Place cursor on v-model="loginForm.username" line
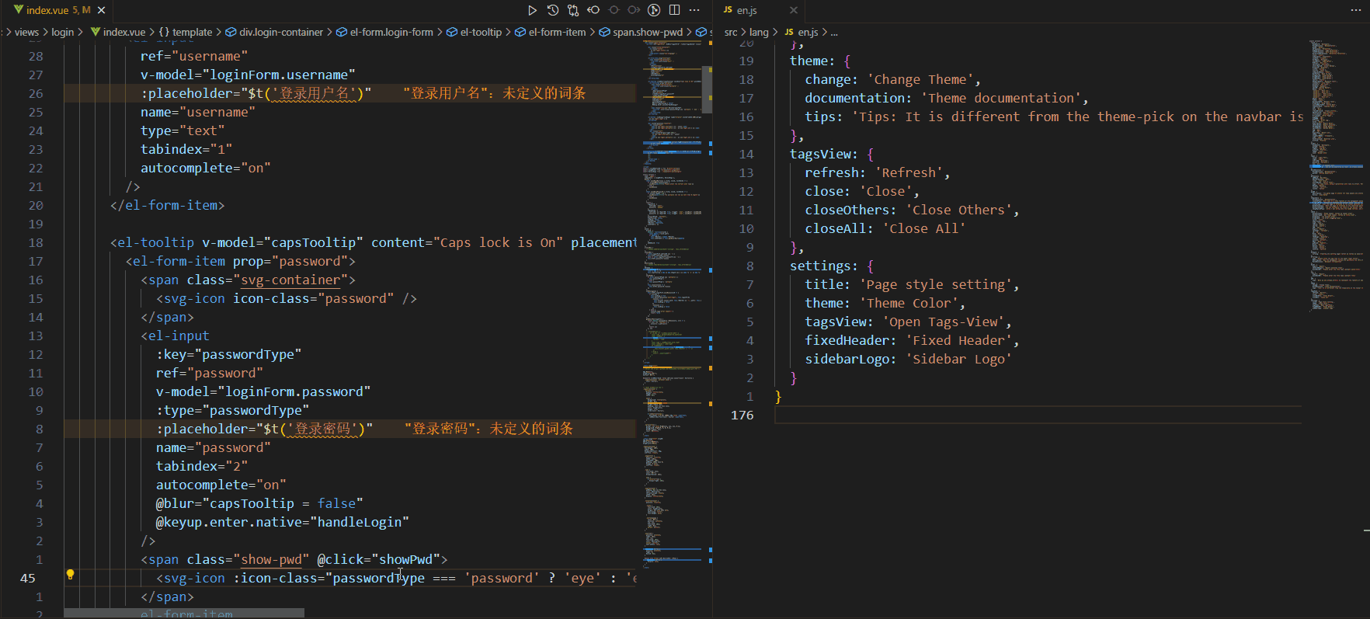The height and width of the screenshot is (619, 1370). [248, 75]
